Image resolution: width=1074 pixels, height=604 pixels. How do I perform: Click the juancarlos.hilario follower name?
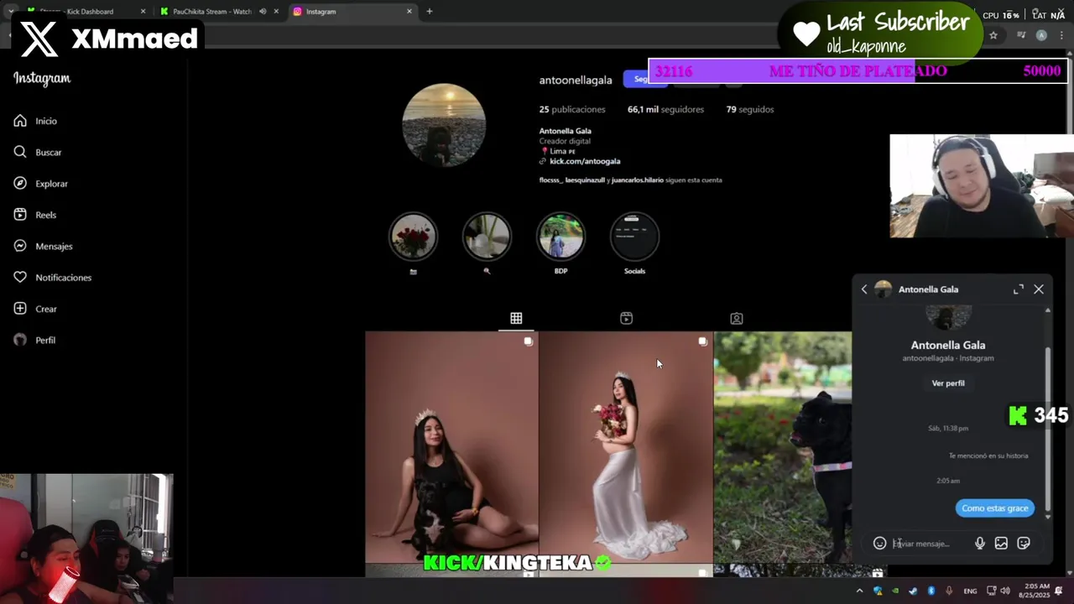637,180
